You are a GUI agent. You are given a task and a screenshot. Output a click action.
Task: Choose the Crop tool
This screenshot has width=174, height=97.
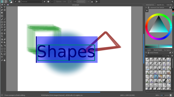pos(2,36)
